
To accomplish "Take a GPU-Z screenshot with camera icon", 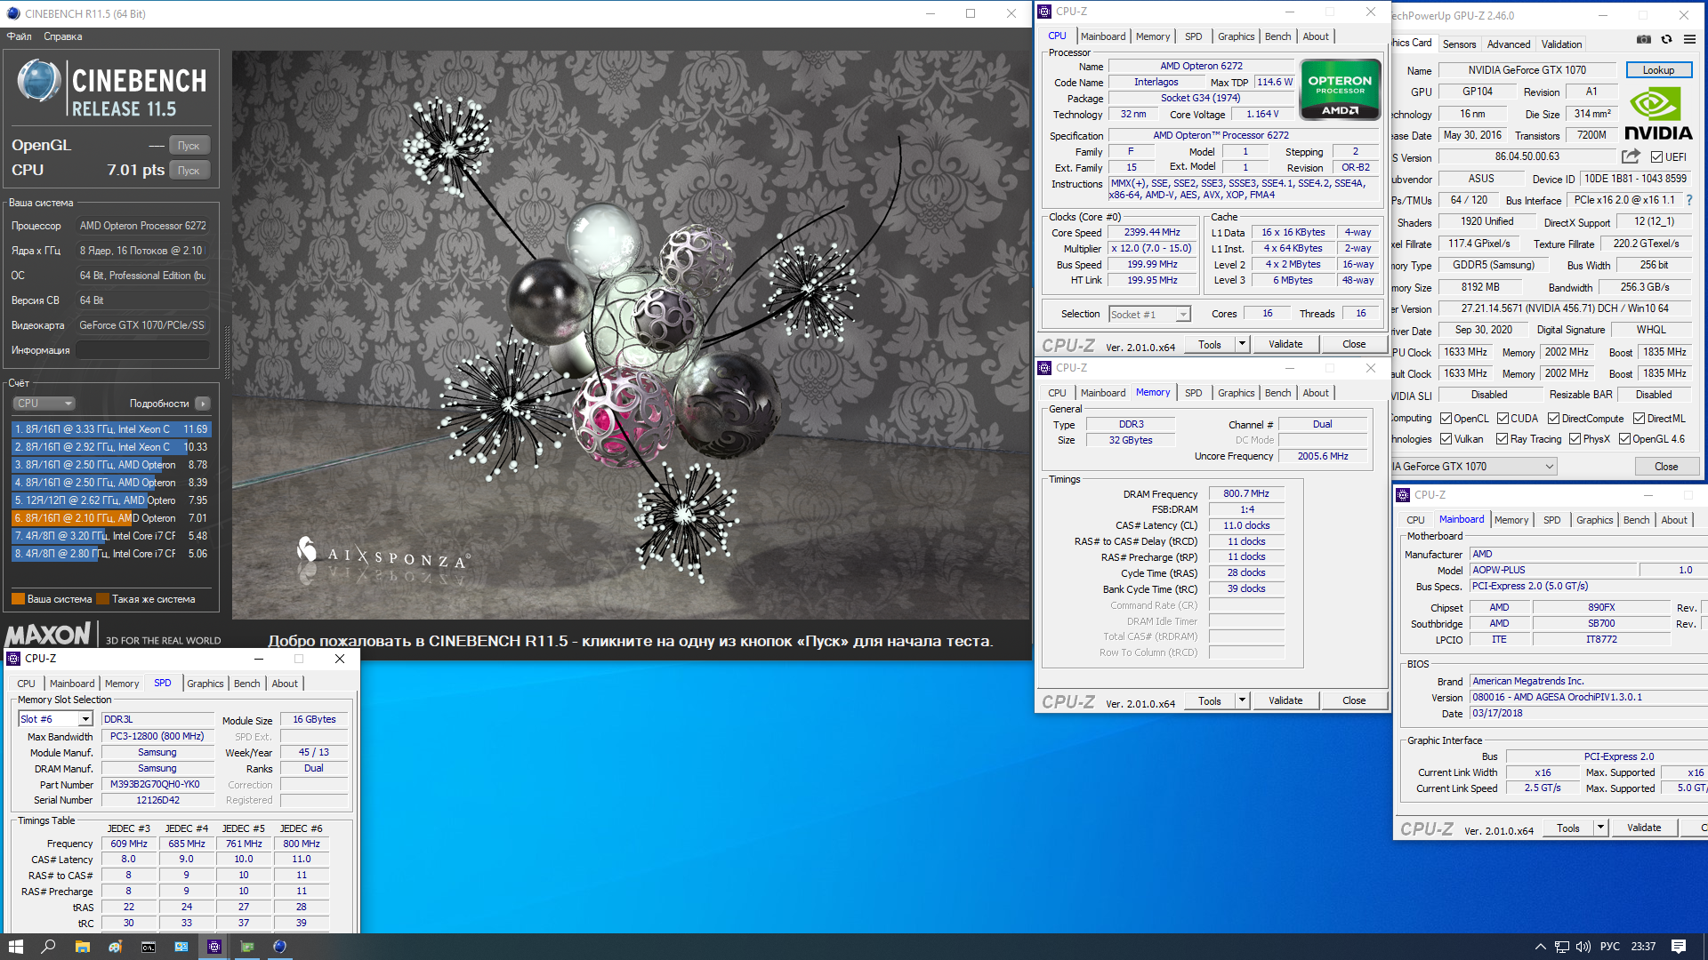I will point(1644,39).
